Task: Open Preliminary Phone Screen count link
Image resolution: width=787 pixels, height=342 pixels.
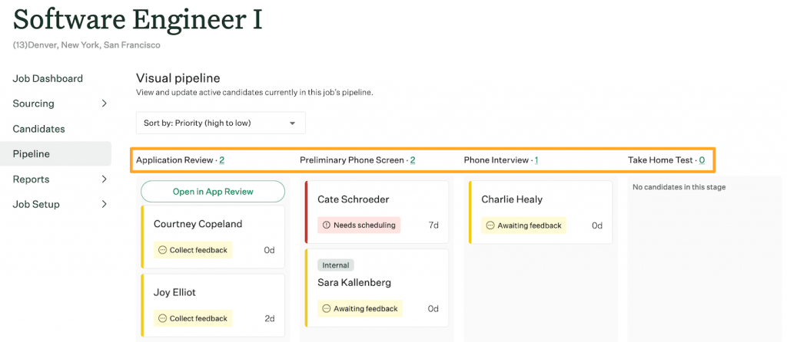Action: pyautogui.click(x=413, y=160)
